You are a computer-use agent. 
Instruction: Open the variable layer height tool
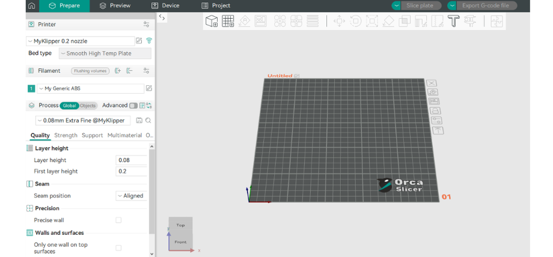tap(313, 21)
